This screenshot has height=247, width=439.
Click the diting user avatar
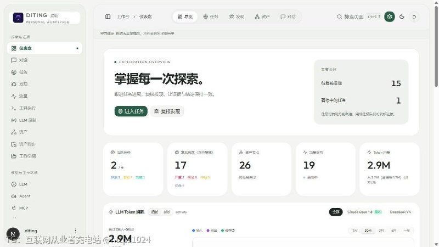13,233
